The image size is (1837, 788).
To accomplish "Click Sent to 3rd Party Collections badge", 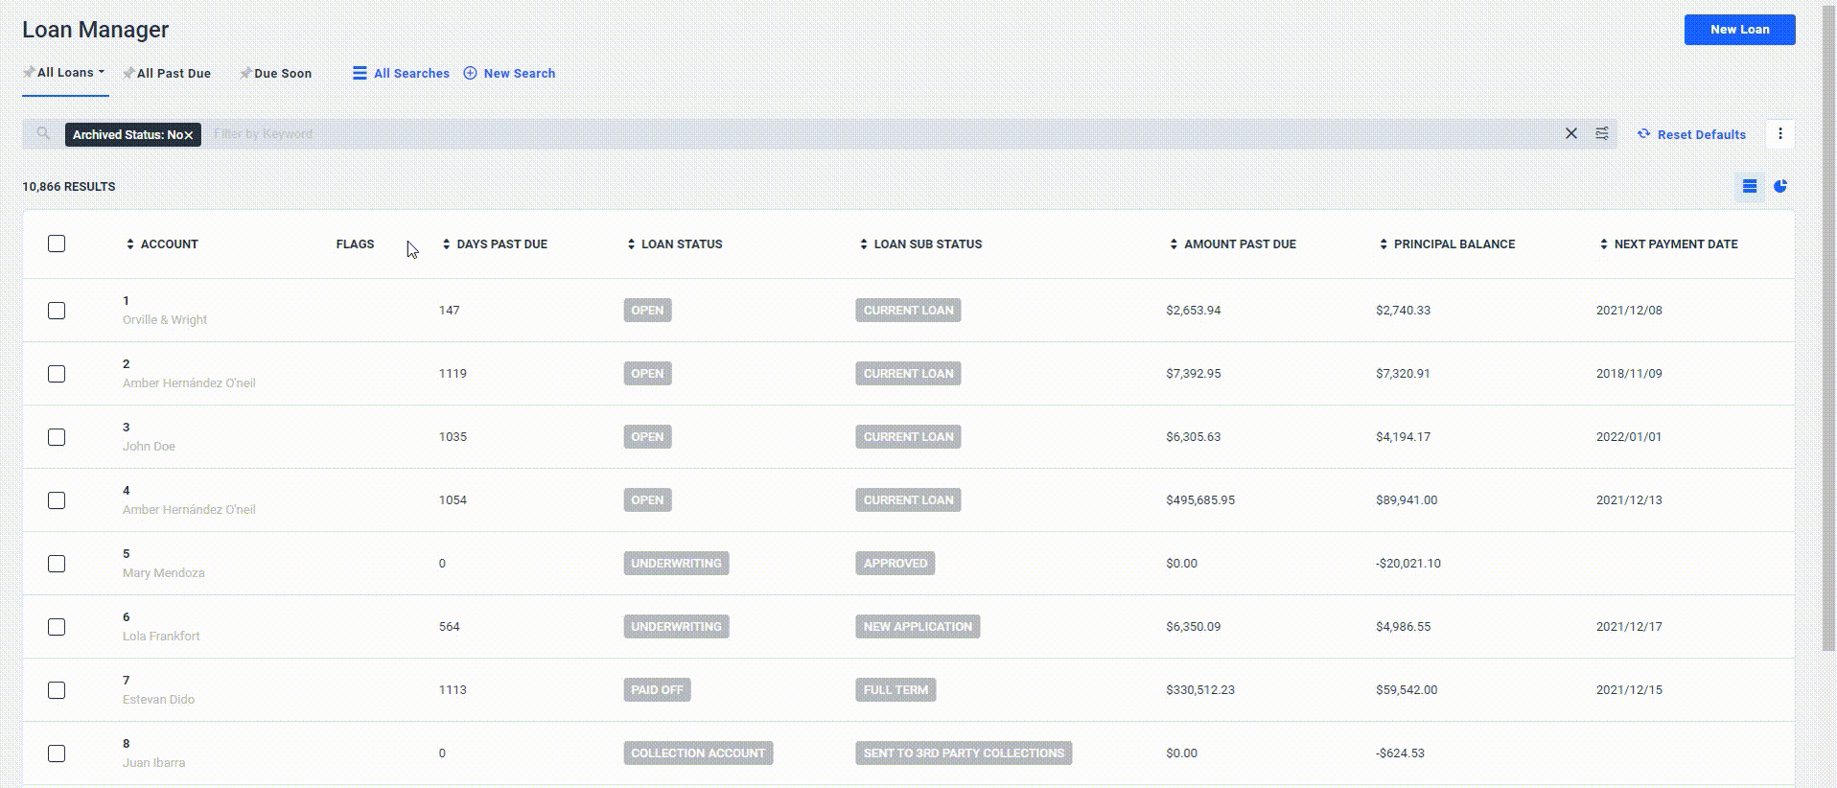I will point(964,753).
